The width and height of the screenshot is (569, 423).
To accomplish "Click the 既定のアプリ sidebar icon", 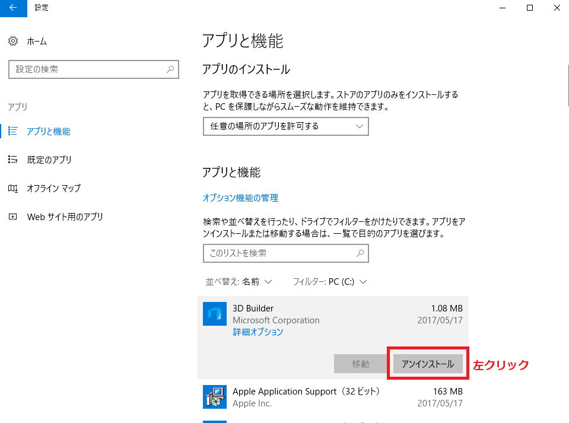I will (12, 160).
